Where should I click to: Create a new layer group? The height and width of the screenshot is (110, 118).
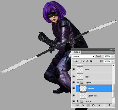pos(99,105)
